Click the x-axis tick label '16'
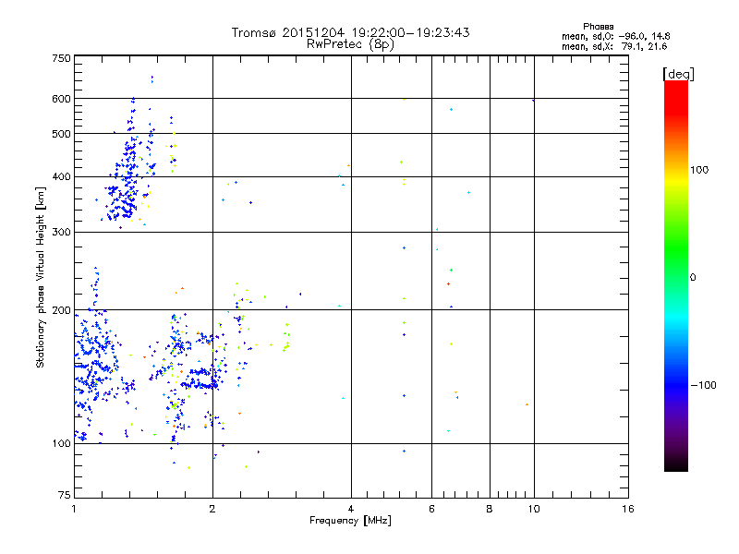Screen dimensions: 739x554 (x=628, y=509)
